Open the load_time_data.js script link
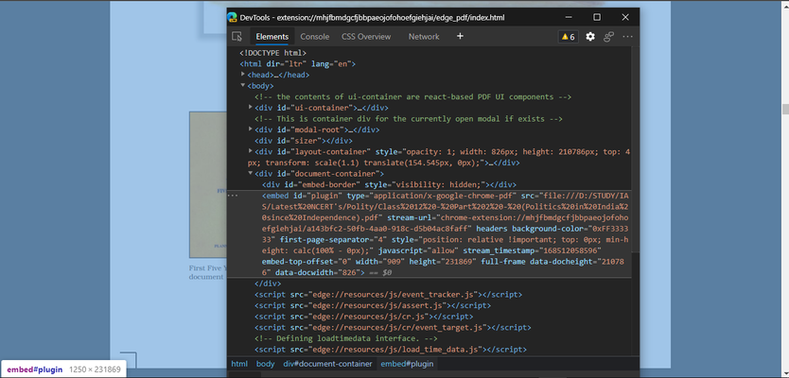The width and height of the screenshot is (789, 378). pos(392,350)
